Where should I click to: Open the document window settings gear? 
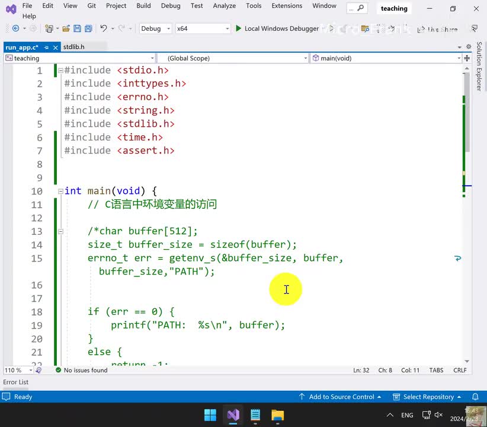tap(469, 47)
